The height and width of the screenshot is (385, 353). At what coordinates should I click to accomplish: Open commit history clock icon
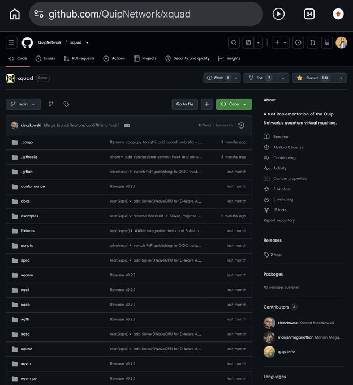point(241,125)
